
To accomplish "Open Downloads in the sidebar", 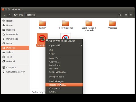I will click(x=15, y=39).
